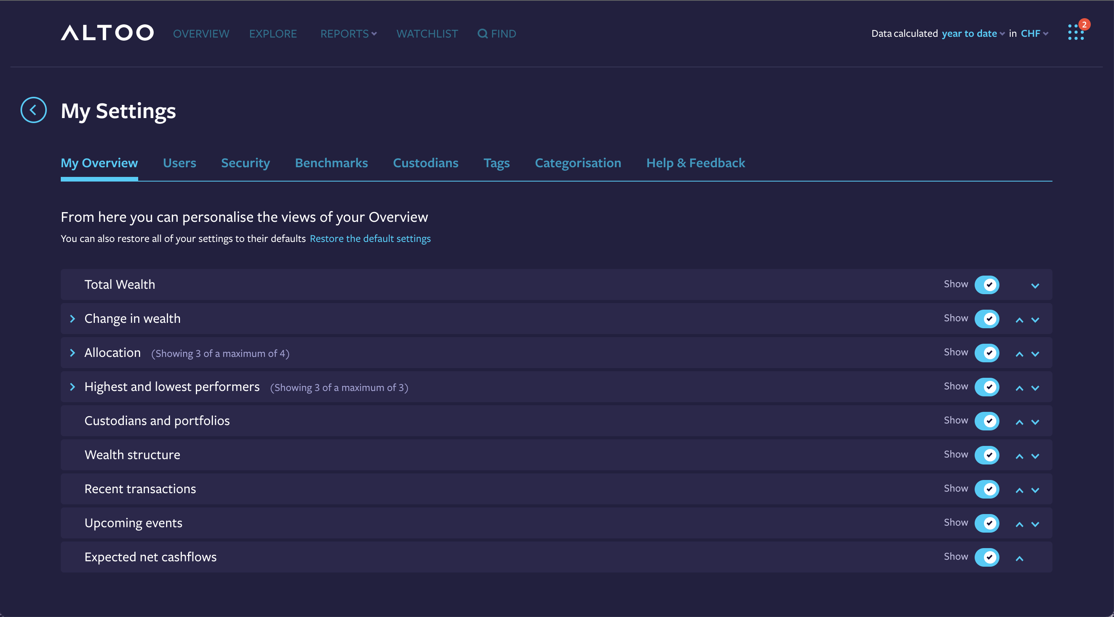
Task: Open the Reports dropdown menu
Action: click(348, 34)
